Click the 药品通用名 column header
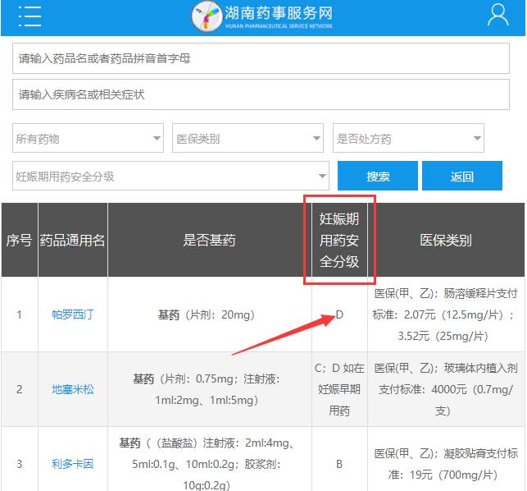This screenshot has width=527, height=491. point(73,240)
